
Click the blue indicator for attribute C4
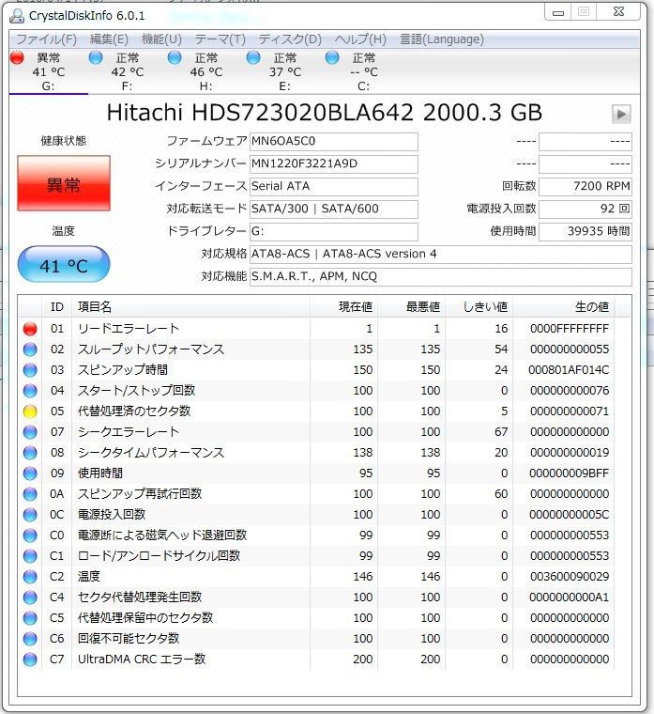coord(30,597)
